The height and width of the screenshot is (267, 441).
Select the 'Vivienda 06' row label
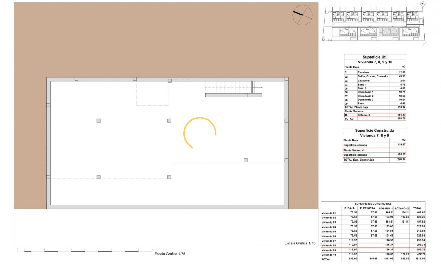[x=329, y=236]
